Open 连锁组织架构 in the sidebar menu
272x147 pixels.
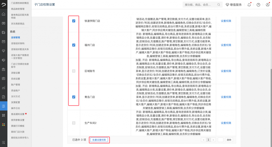point(18,43)
